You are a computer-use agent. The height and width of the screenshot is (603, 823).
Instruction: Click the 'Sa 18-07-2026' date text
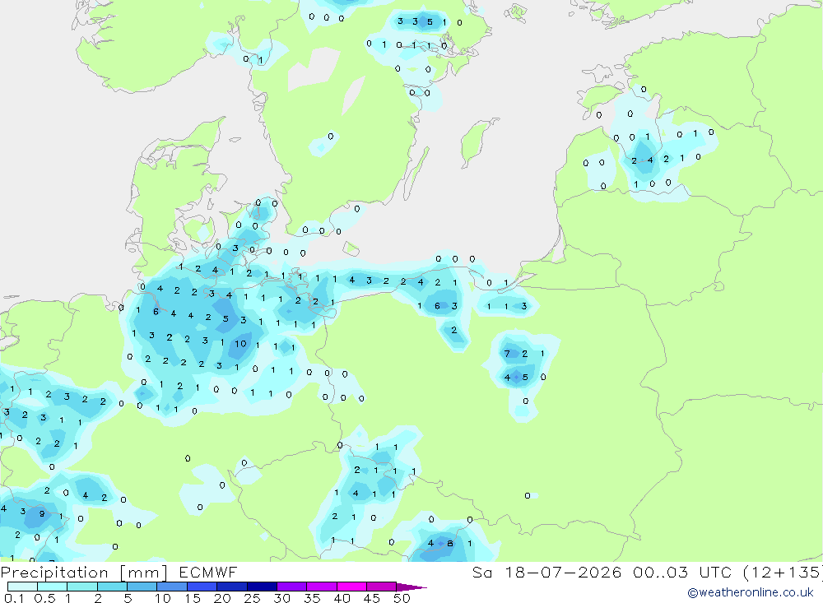tap(547, 572)
